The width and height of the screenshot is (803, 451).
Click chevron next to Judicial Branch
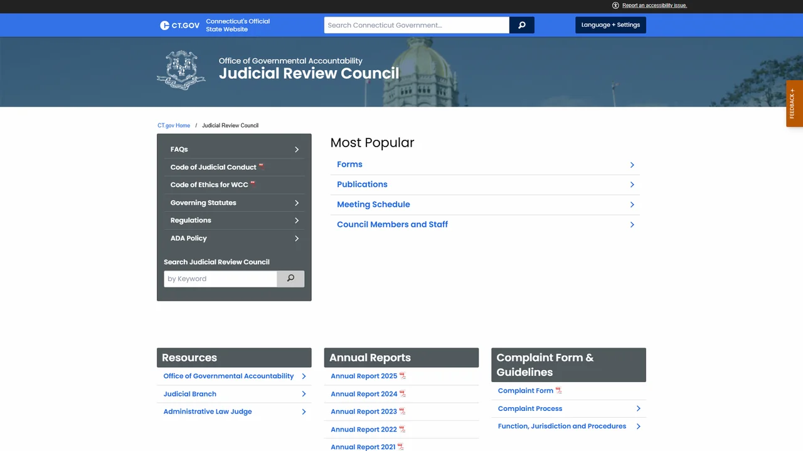pyautogui.click(x=304, y=394)
